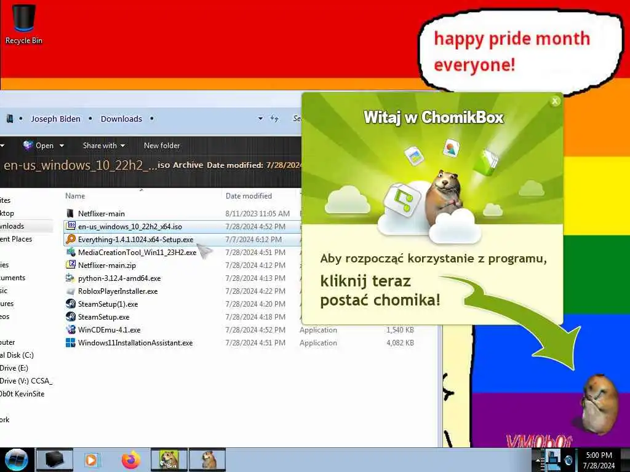This screenshot has width=630, height=472.
Task: Open Drive (E:) in the navigation pane
Action: [14, 368]
